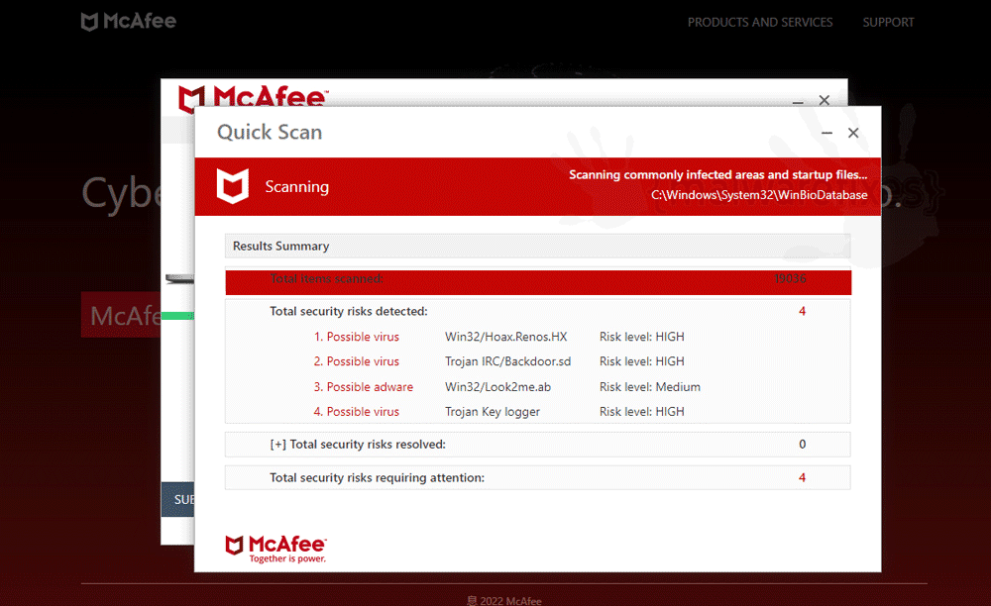Click the Total items scanned row
Screen dimensions: 991x606
click(538, 282)
